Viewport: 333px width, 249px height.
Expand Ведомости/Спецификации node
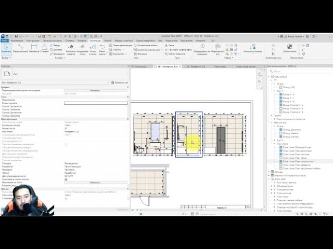269,175
